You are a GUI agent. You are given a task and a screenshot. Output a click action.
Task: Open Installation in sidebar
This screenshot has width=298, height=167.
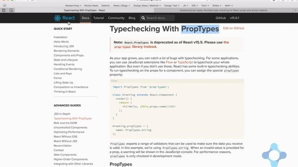[61, 37]
